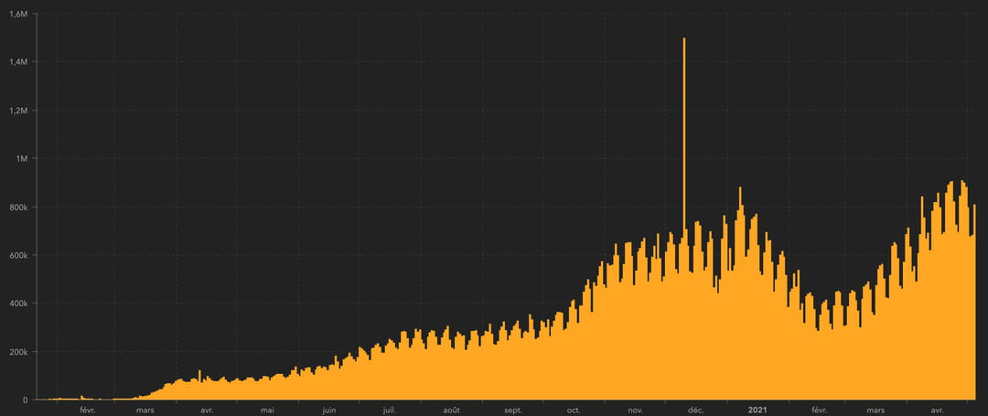
Task: Click the juil. month label
Action: (390, 411)
